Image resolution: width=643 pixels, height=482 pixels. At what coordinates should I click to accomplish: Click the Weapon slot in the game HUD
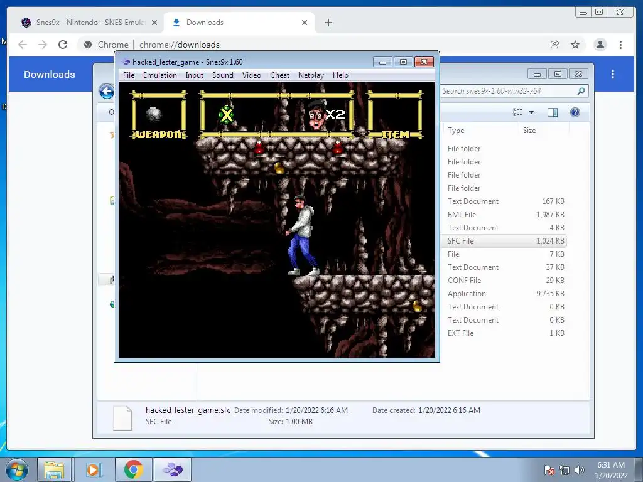coord(159,115)
